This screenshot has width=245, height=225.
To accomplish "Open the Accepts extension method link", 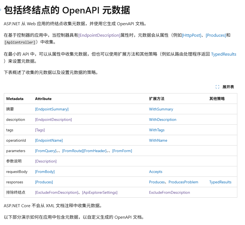I will [x=155, y=172].
